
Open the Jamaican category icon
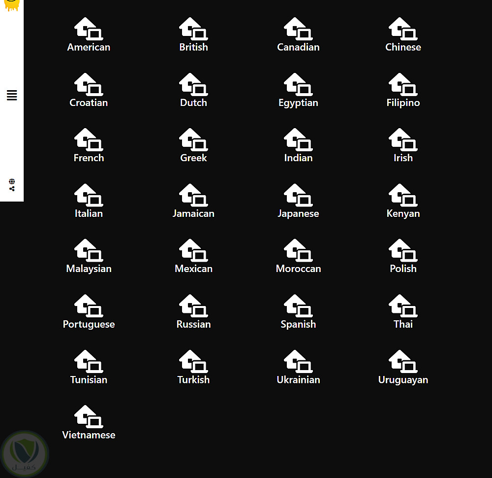pyautogui.click(x=193, y=195)
